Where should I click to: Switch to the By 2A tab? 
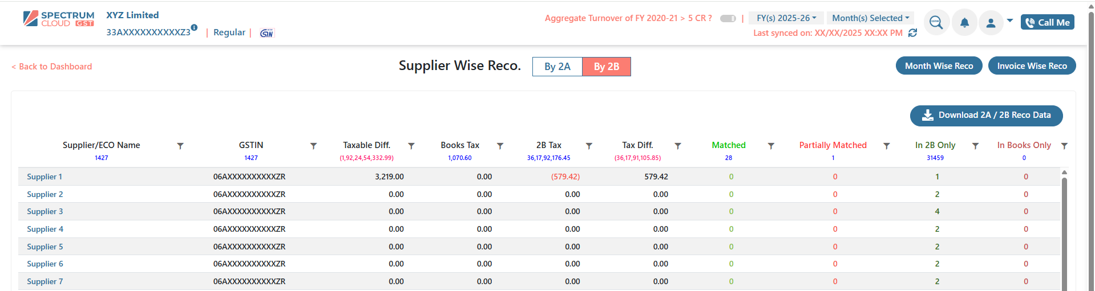(557, 67)
